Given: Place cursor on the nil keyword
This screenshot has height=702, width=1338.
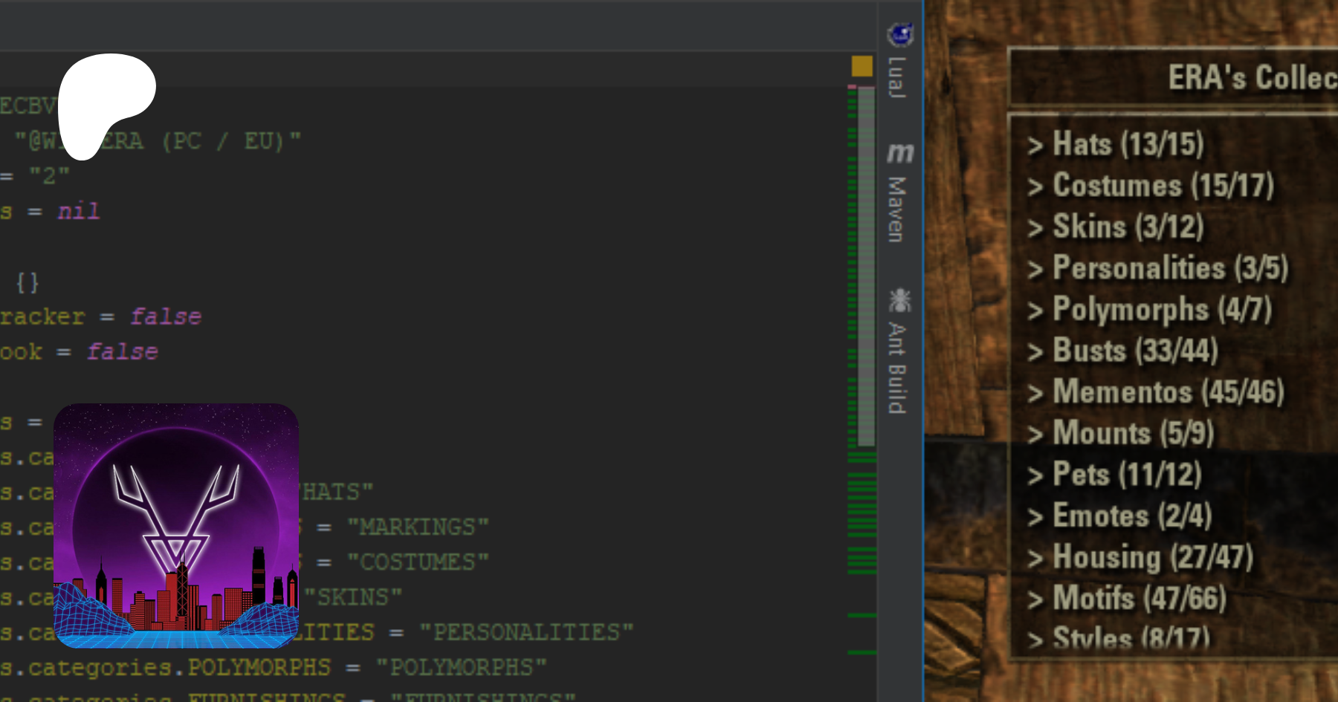Looking at the screenshot, I should click(78, 212).
